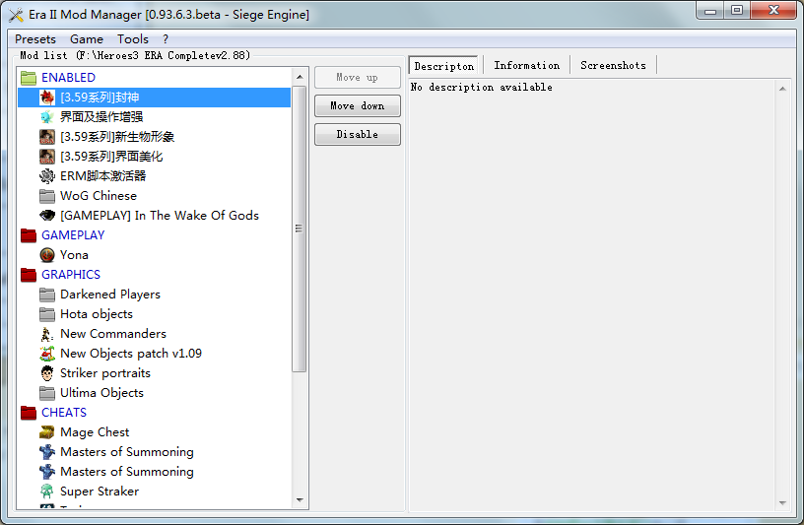
Task: Click the Super Straker icon
Action: pyautogui.click(x=47, y=492)
